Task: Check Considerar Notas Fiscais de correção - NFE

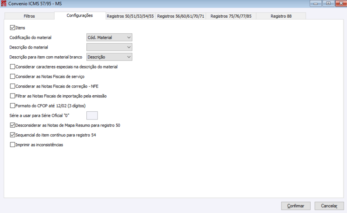Action: tap(13, 86)
